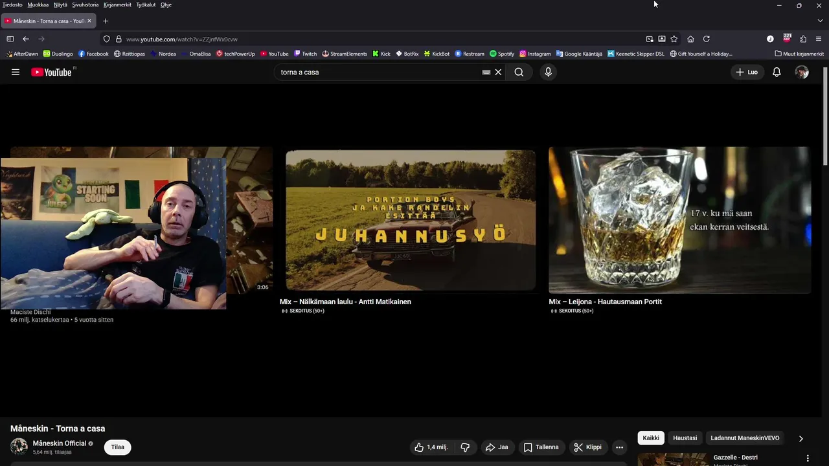The width and height of the screenshot is (829, 466).
Task: Open a new browser tab
Action: coord(106,21)
